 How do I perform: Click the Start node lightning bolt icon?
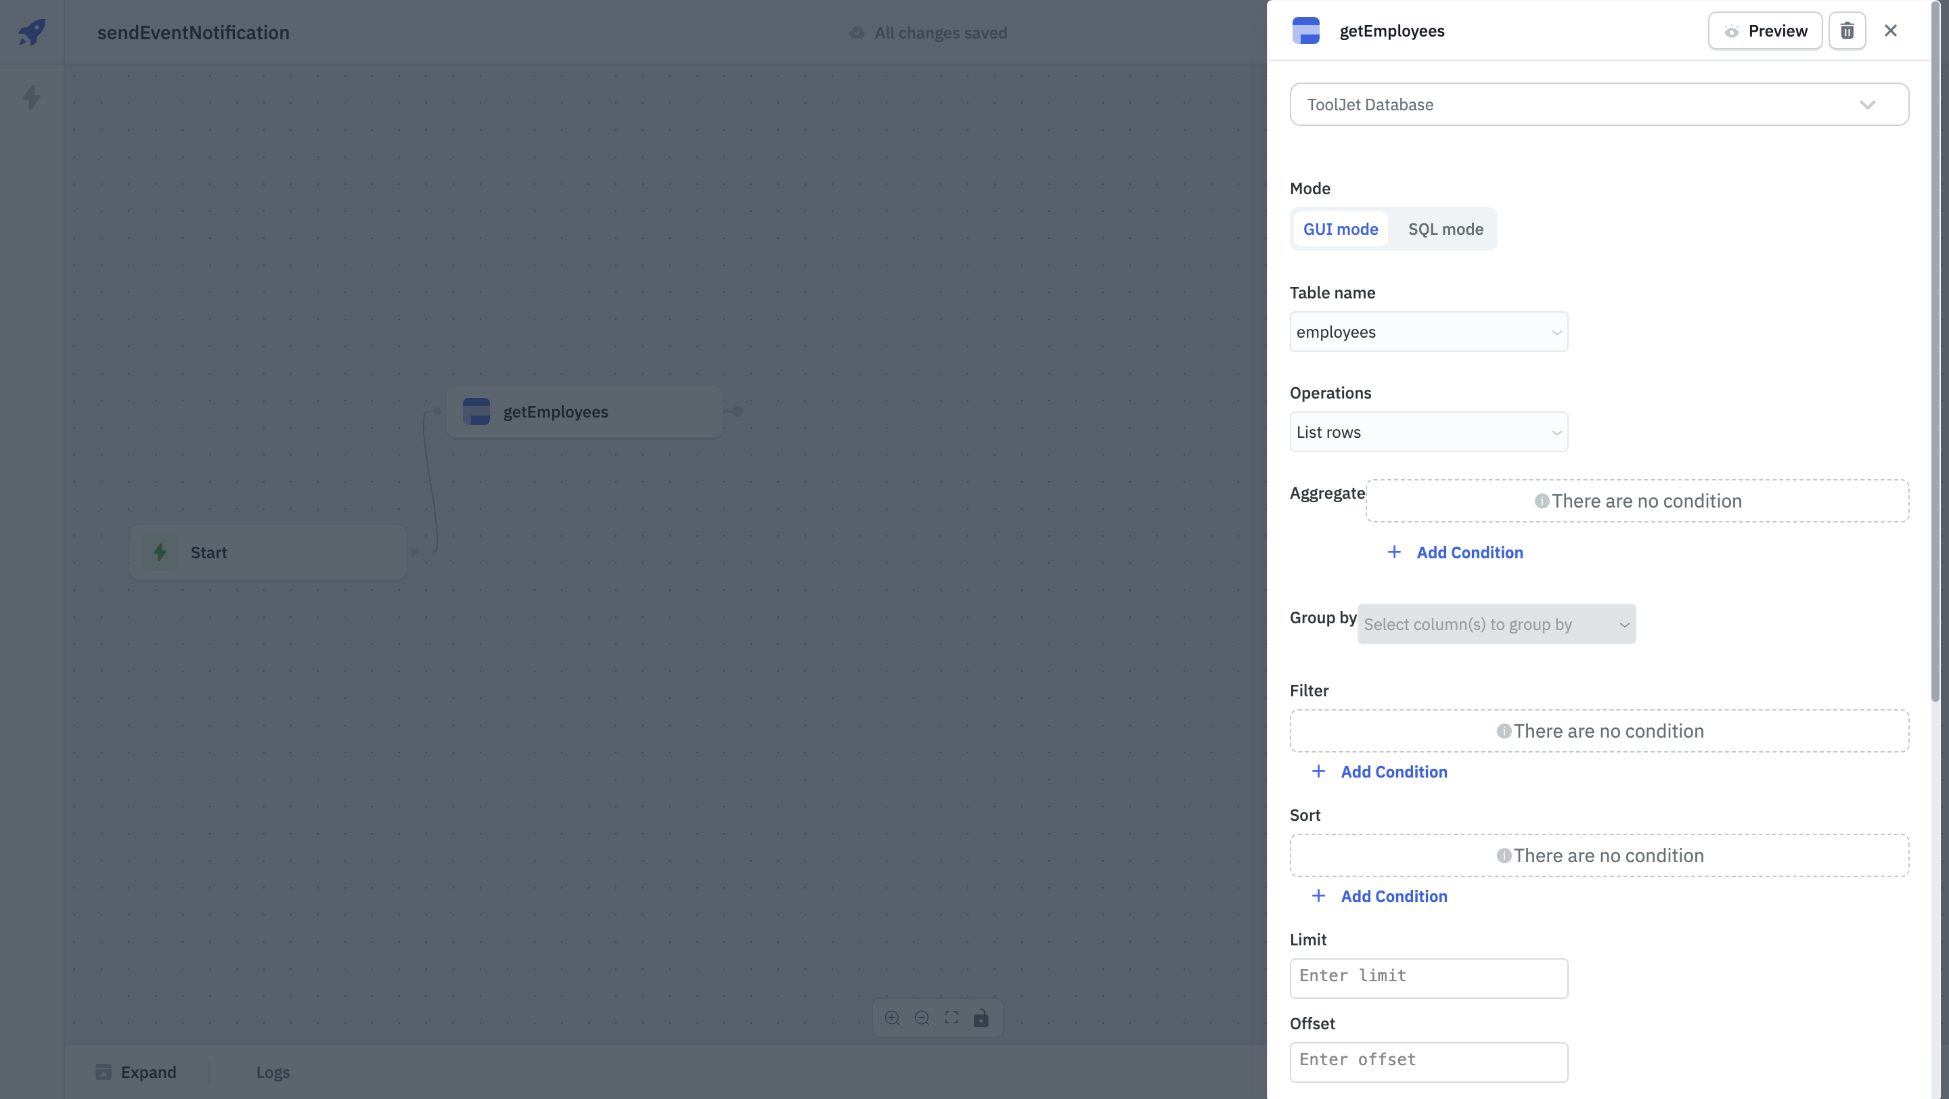click(x=159, y=552)
